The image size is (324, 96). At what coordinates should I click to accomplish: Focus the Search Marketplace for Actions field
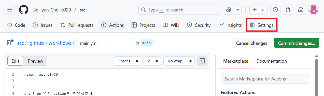(265, 79)
